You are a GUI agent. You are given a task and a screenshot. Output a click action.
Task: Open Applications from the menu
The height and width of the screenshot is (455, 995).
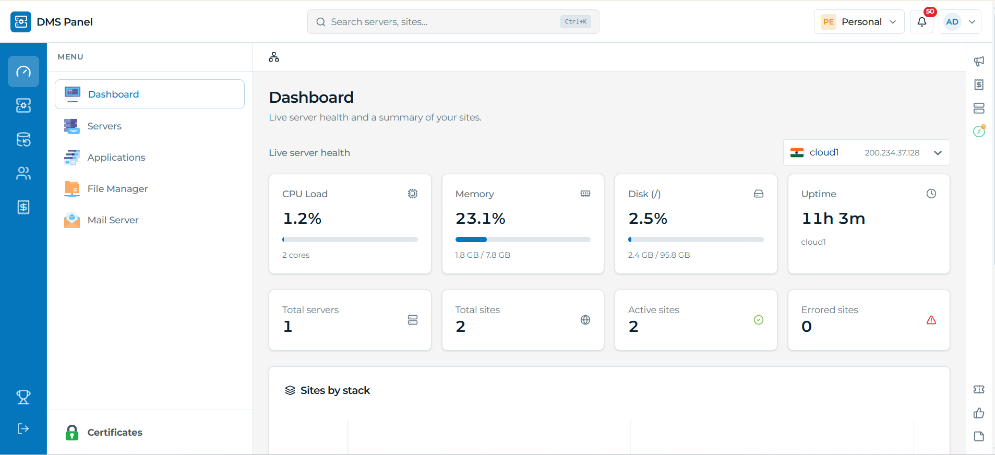point(150,158)
